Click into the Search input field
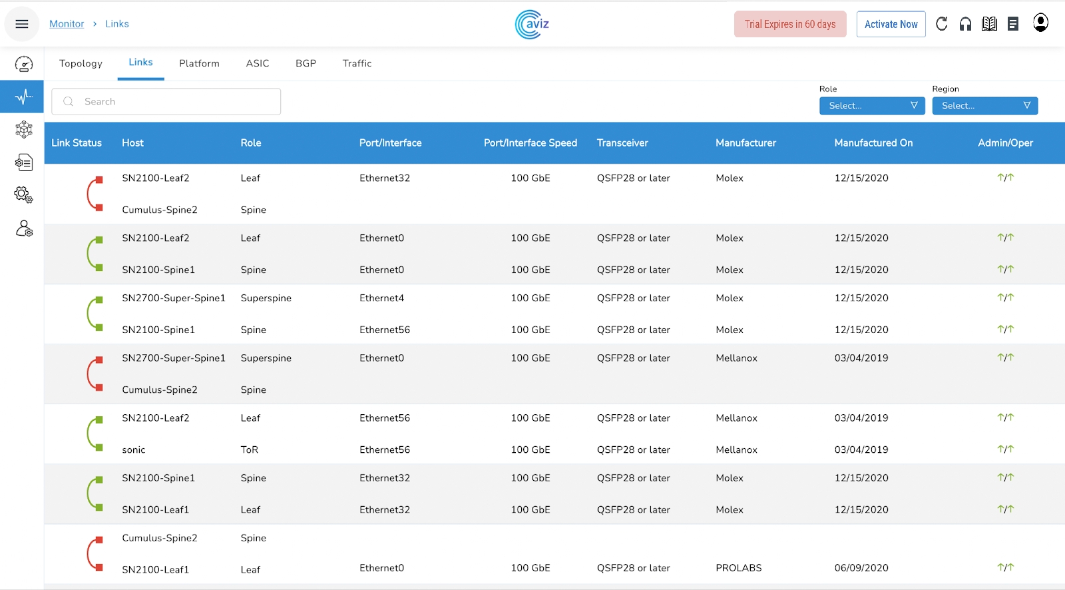Image resolution: width=1065 pixels, height=590 pixels. click(166, 102)
